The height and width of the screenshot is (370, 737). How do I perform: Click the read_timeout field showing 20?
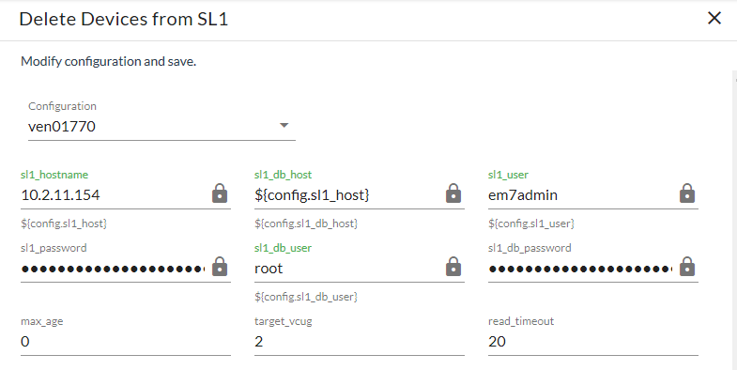pyautogui.click(x=593, y=342)
